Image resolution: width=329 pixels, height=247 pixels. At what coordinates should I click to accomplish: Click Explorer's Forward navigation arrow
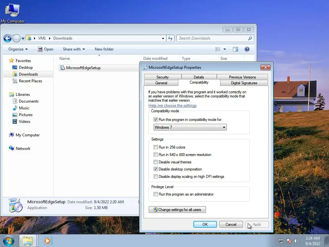coord(16,39)
